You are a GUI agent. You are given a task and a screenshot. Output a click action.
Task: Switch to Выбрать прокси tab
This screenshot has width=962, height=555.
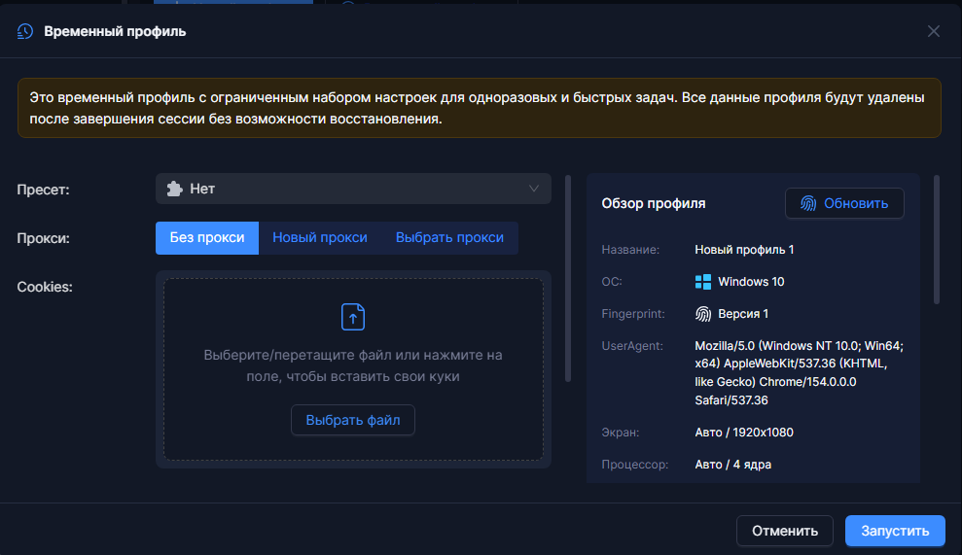449,238
